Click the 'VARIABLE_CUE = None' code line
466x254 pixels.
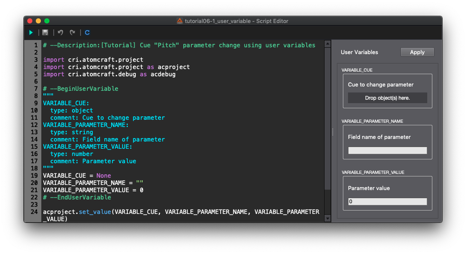(77, 176)
